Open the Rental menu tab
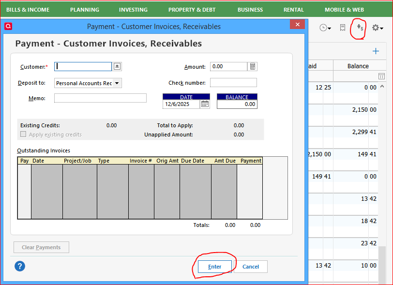The image size is (393, 285). 294,10
